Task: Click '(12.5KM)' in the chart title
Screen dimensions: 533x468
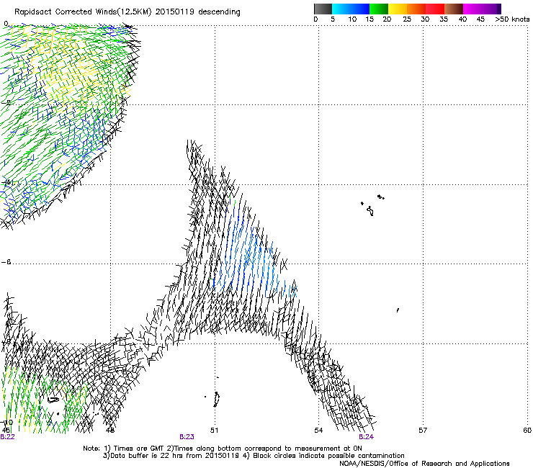Action: point(135,12)
